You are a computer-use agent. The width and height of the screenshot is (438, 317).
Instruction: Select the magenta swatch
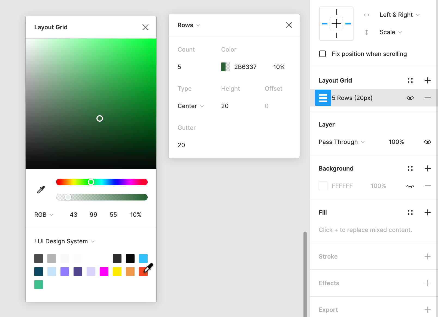tap(104, 272)
